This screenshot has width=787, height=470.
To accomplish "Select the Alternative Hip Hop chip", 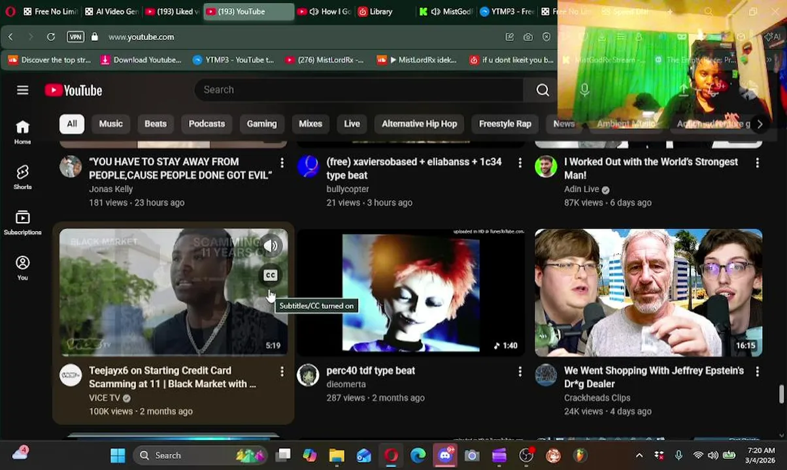I will tap(419, 124).
